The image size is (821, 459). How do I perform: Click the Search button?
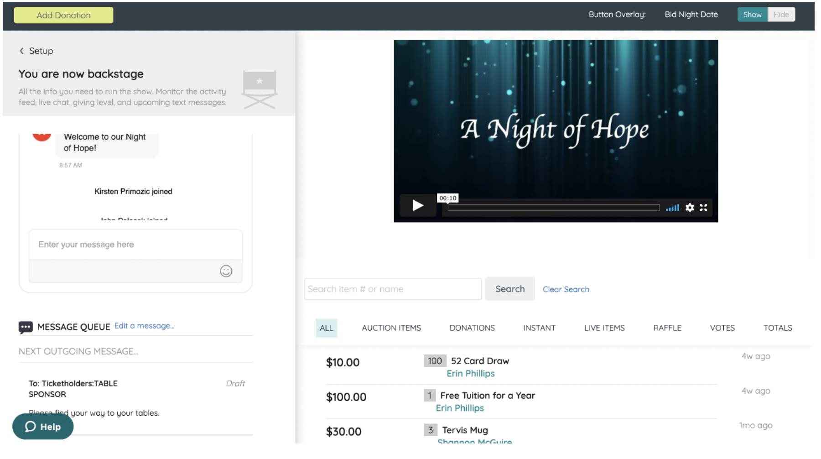coord(510,289)
